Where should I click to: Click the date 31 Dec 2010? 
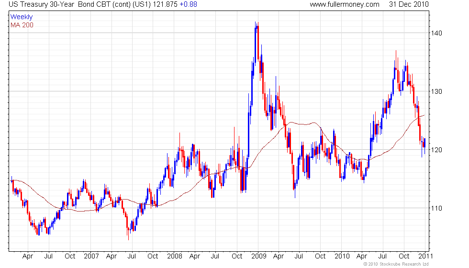click(409, 4)
